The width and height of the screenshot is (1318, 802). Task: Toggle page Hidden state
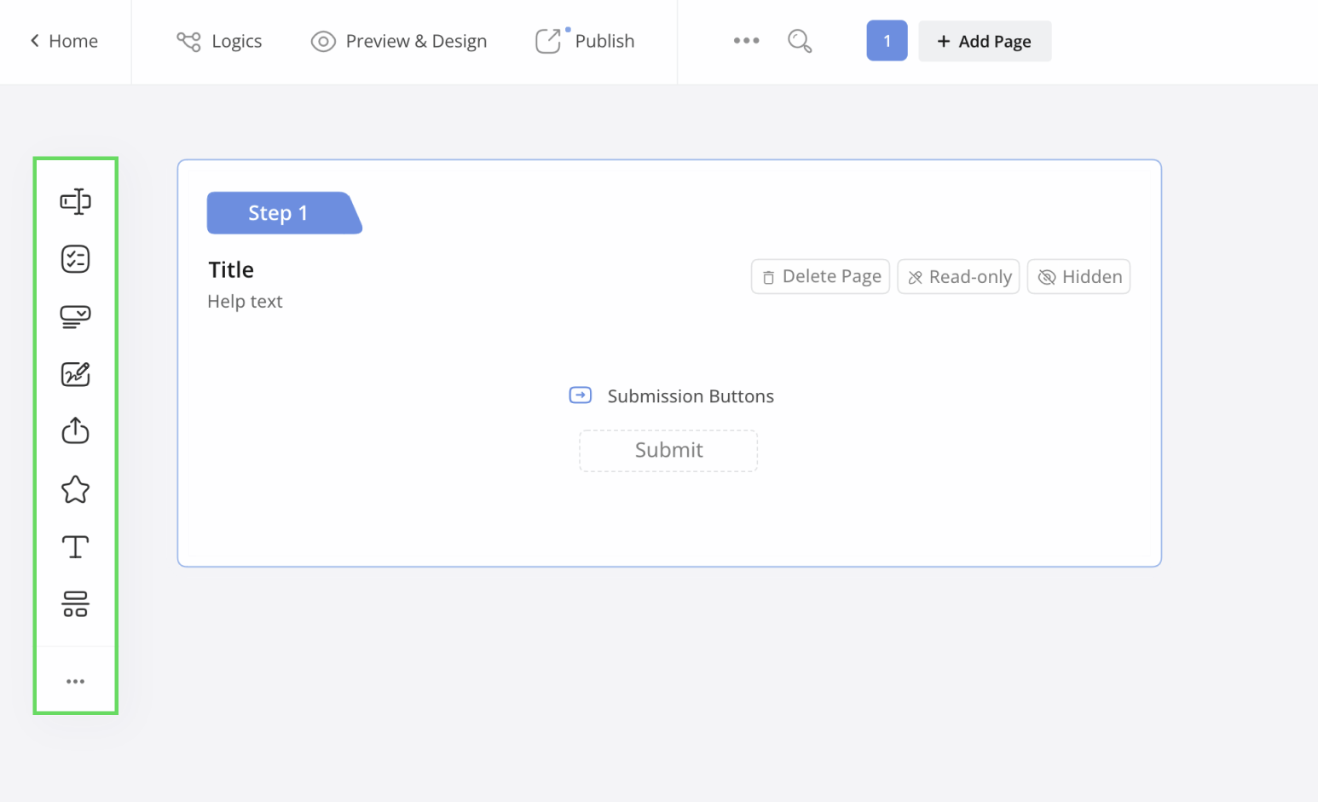click(1078, 276)
